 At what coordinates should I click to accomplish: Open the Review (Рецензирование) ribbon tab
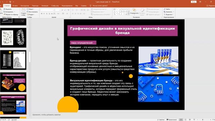tap(67, 6)
